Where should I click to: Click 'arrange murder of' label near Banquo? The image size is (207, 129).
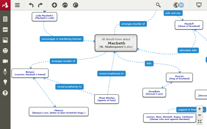pyautogui.click(x=63, y=61)
